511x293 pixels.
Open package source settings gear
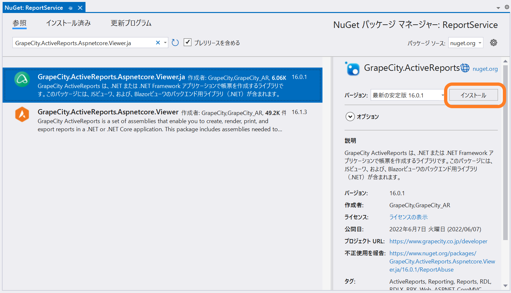[x=493, y=43]
